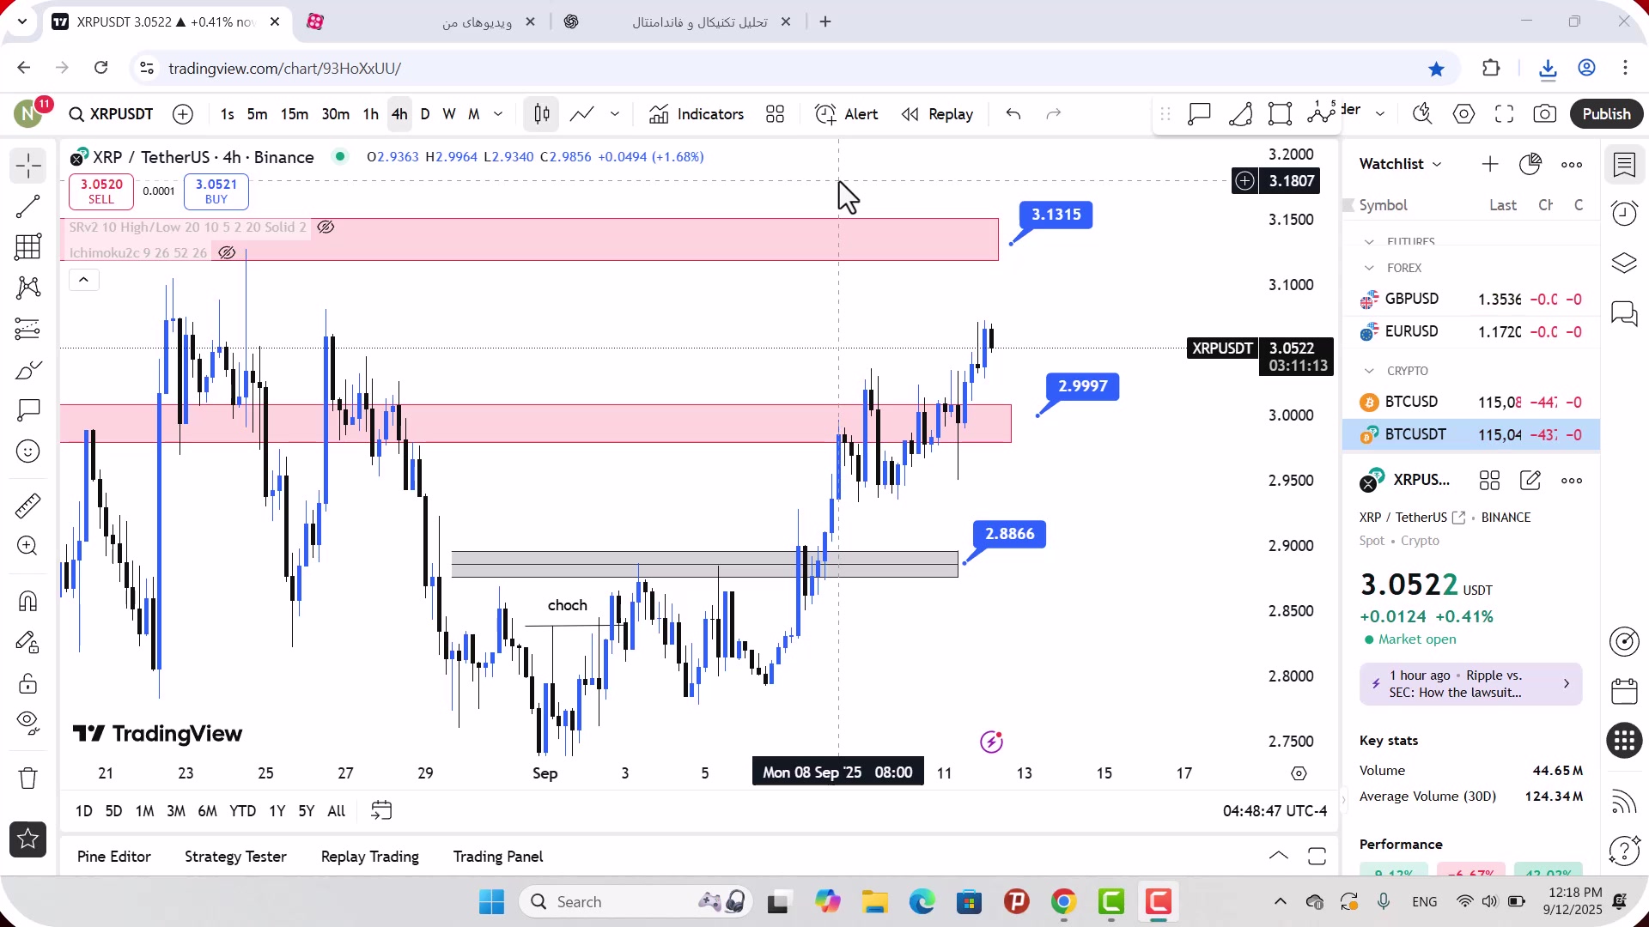Select the weekly W timeframe
This screenshot has width=1649, height=927.
pos(449,114)
